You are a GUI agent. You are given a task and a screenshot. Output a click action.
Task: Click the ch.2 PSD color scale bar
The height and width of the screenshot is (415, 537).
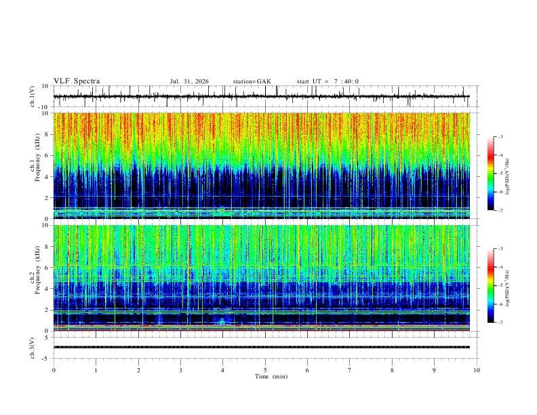pyautogui.click(x=490, y=285)
